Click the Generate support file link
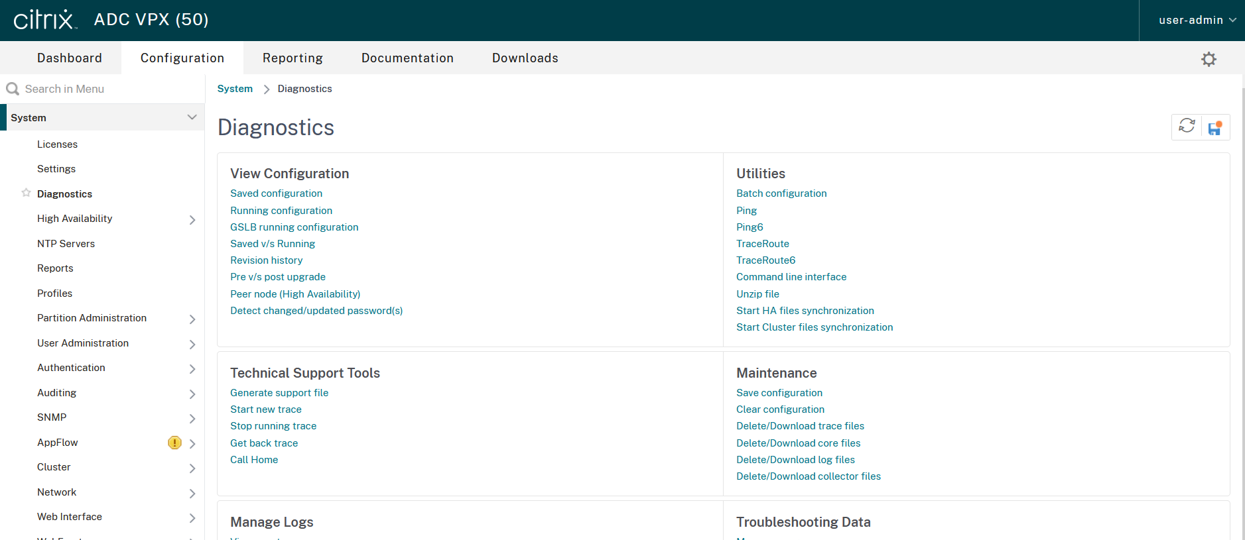 tap(279, 393)
